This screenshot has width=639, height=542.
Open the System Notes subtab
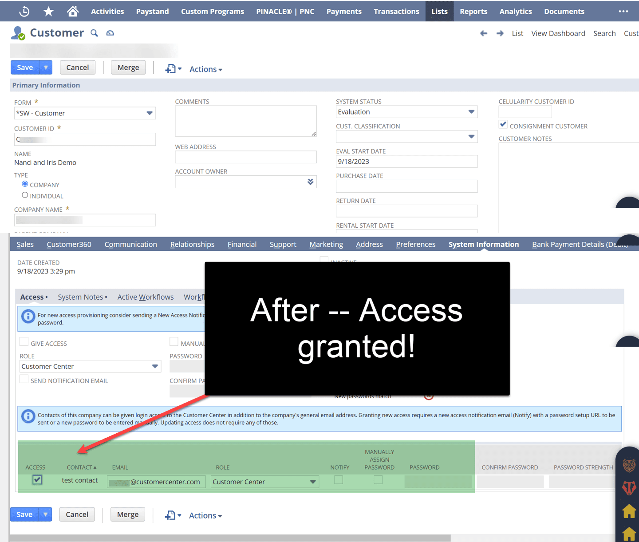pos(80,297)
